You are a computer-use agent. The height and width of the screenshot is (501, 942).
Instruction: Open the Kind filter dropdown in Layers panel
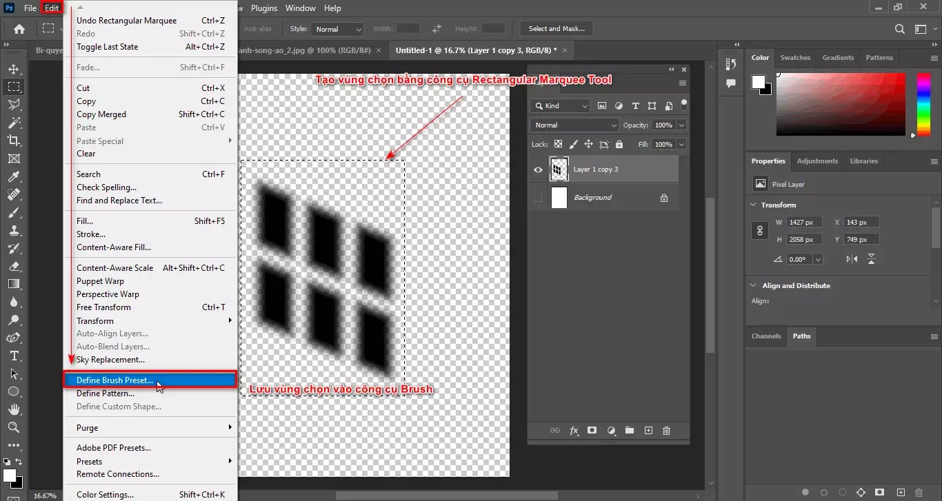pos(559,105)
